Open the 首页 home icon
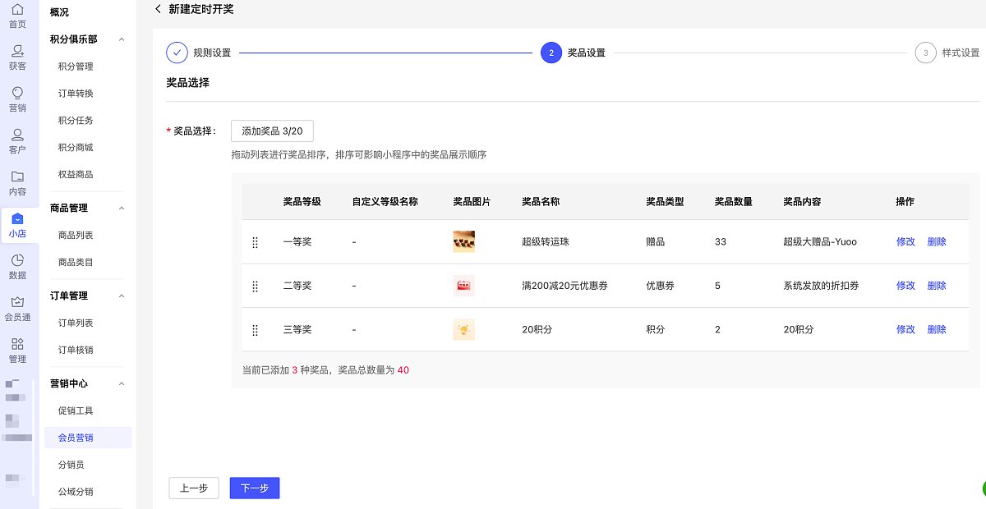The width and height of the screenshot is (986, 509). click(x=17, y=10)
